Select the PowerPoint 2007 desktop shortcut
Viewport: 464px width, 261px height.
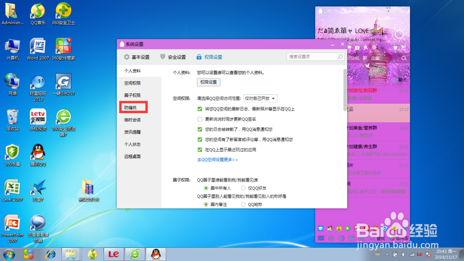click(13, 228)
